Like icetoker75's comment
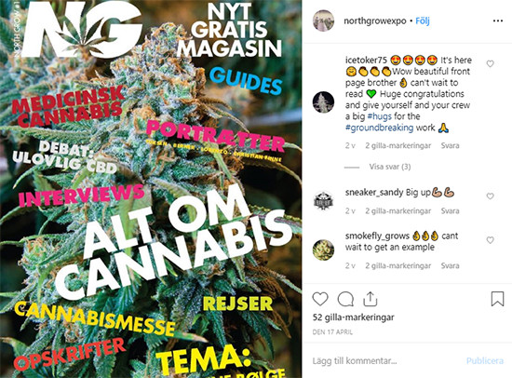 [x=490, y=63]
